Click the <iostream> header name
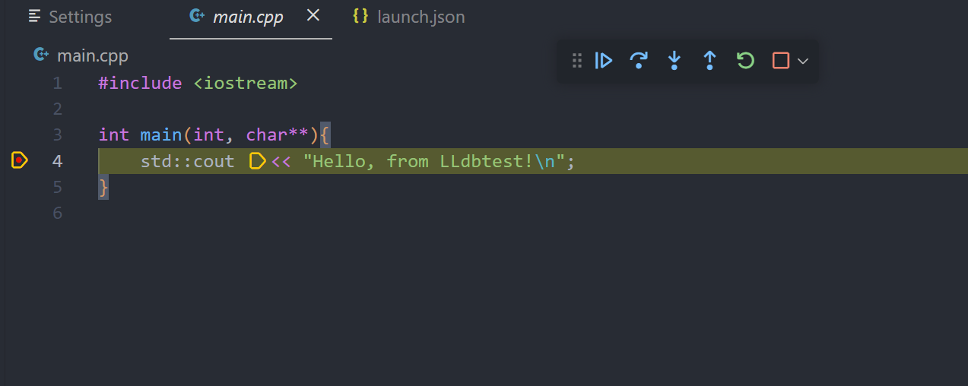The height and width of the screenshot is (386, 968). tap(246, 83)
